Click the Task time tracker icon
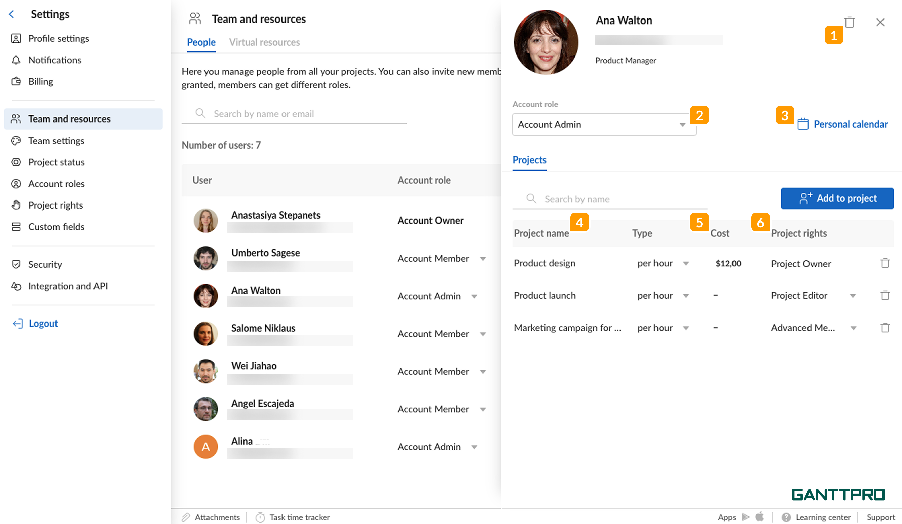This screenshot has width=902, height=524. 260,517
